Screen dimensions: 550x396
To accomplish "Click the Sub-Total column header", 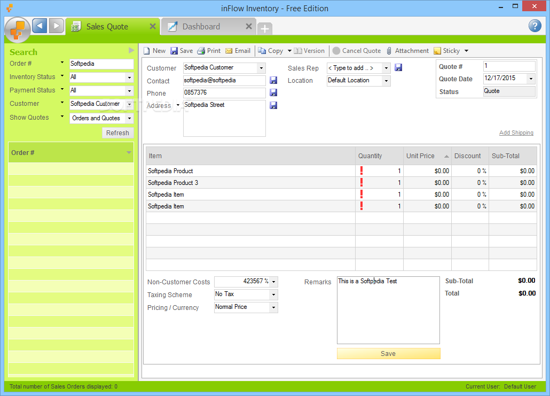I will point(513,156).
